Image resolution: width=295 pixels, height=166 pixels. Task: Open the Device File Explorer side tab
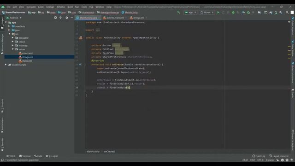(293, 140)
